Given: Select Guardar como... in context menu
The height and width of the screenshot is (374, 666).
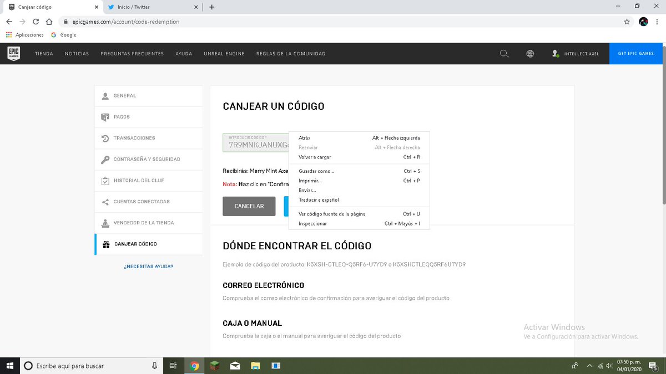Looking at the screenshot, I should (x=359, y=171).
